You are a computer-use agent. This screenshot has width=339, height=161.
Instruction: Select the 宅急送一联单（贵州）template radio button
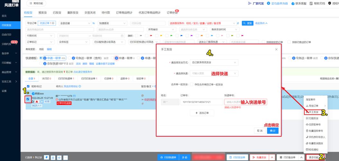pyautogui.click(x=73, y=58)
